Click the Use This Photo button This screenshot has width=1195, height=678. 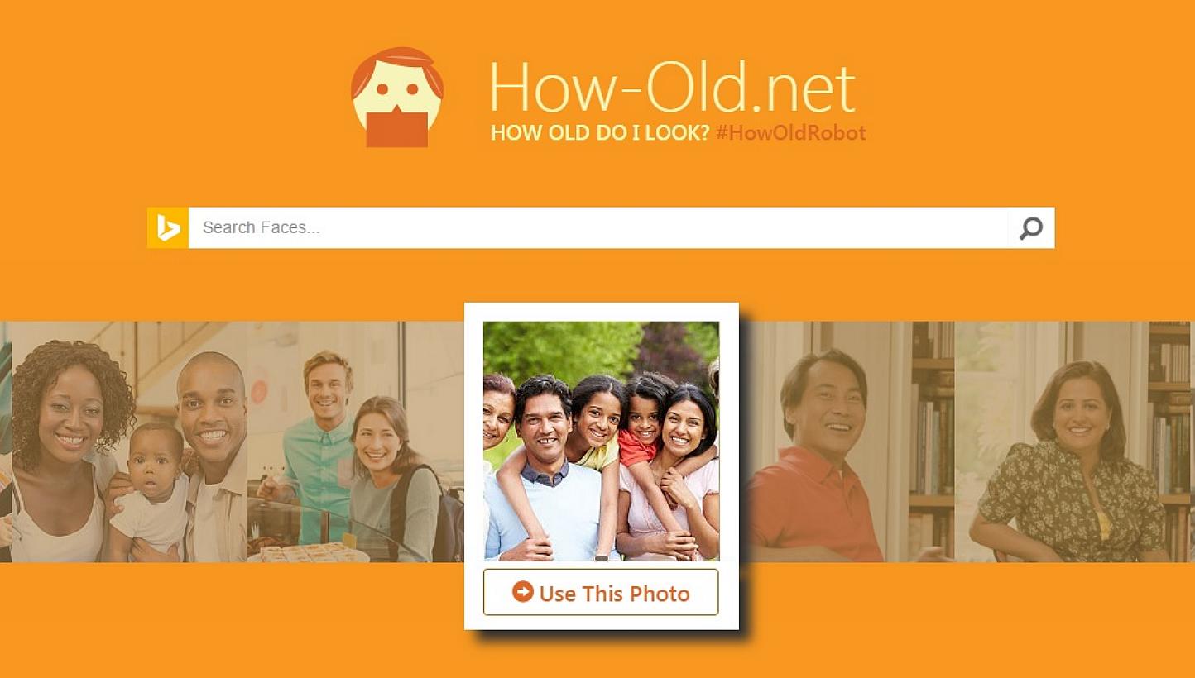tap(601, 592)
